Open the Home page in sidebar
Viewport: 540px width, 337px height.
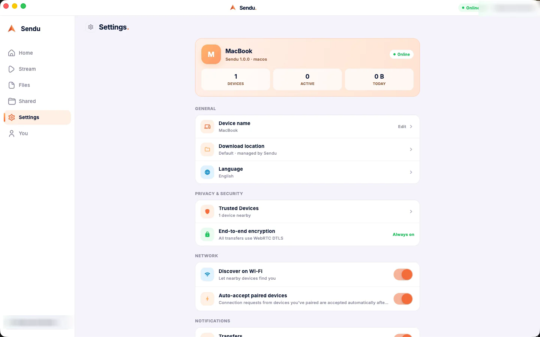coord(37,53)
